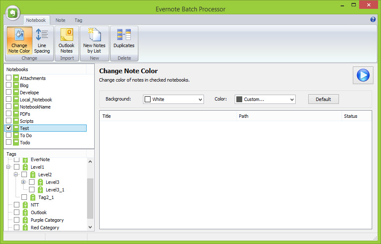Check the Attachments notebook checkbox
This screenshot has width=381, height=244.
click(x=9, y=78)
